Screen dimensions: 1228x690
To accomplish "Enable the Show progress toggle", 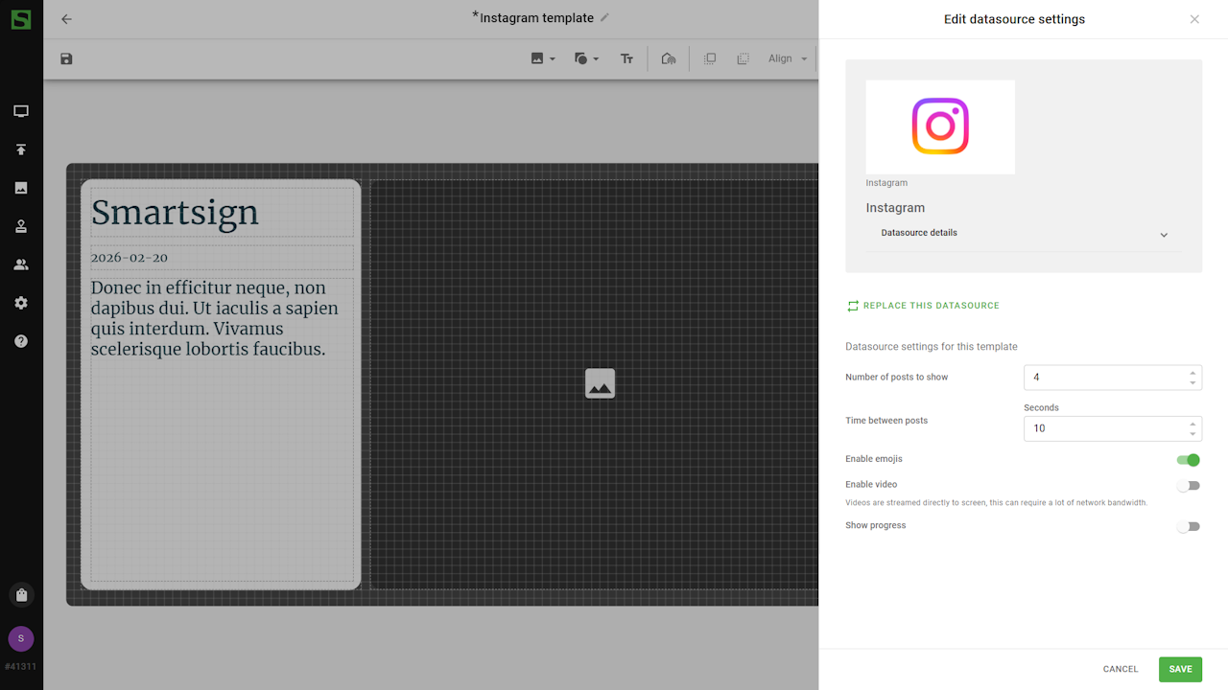I will 1189,526.
